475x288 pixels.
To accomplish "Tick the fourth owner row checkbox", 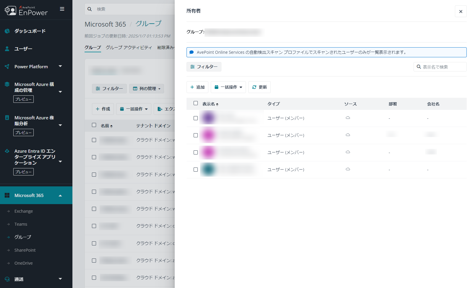I will point(196,170).
